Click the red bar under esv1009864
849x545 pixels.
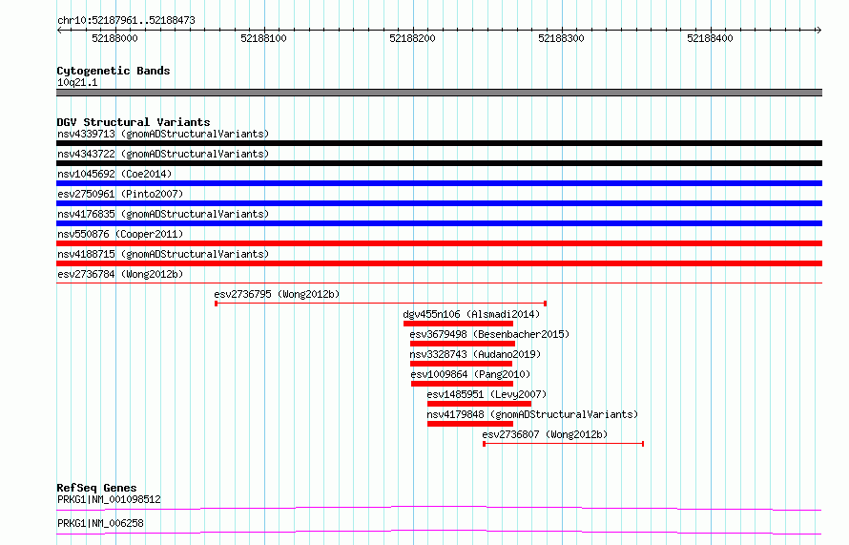click(463, 384)
